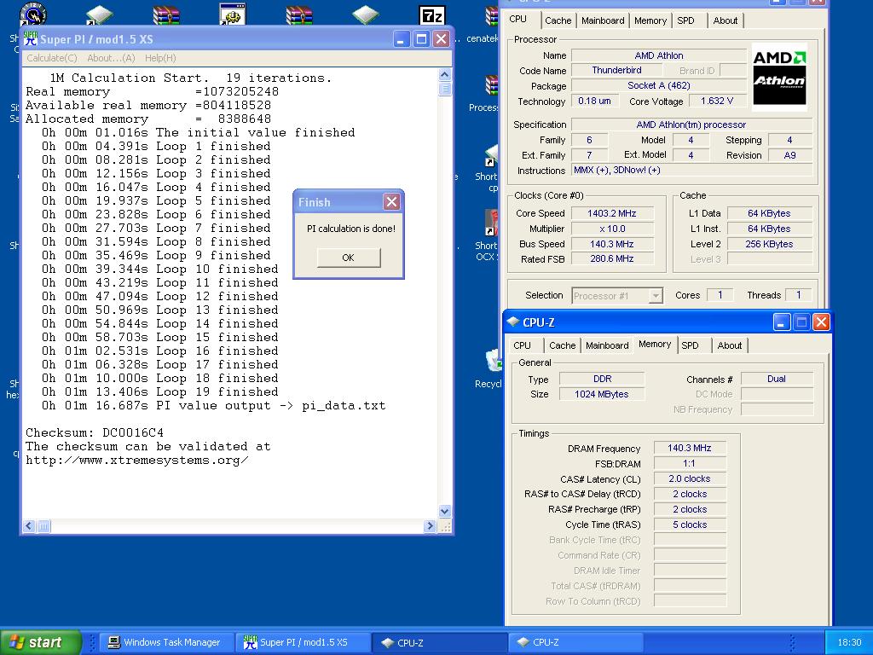
Task: Click the CAS# Latency value 2.0 clocks
Action: tap(689, 478)
